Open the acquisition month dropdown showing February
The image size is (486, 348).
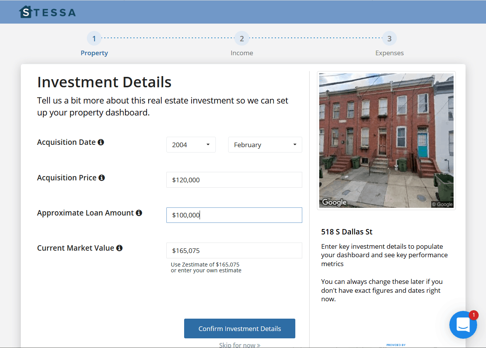click(265, 145)
